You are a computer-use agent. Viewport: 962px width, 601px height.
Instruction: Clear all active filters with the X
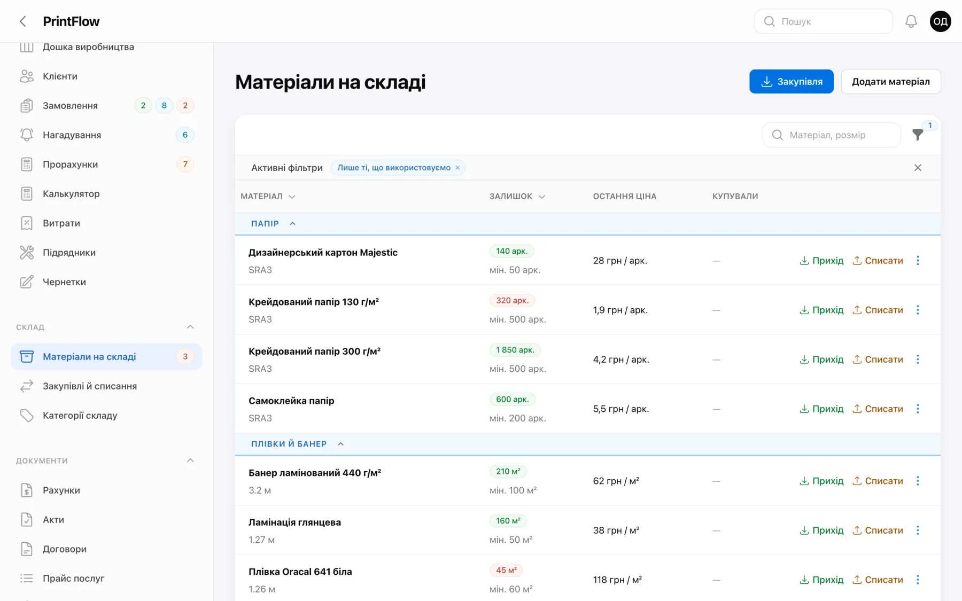(x=918, y=168)
